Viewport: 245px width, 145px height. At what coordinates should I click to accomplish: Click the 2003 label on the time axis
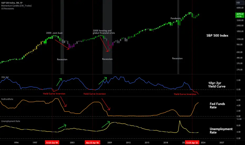[x=72, y=142]
